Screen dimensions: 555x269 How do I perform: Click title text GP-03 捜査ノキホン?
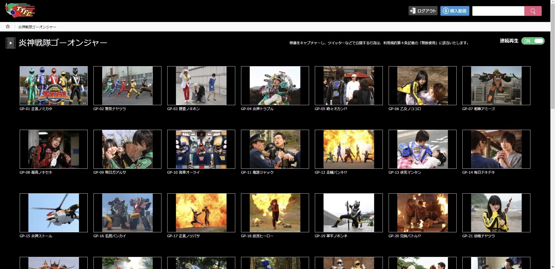click(183, 109)
